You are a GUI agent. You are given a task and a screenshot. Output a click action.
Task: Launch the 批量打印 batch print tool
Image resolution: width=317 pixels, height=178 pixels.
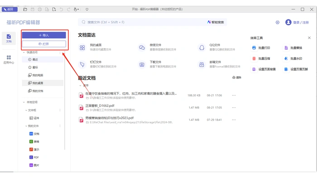pyautogui.click(x=261, y=48)
